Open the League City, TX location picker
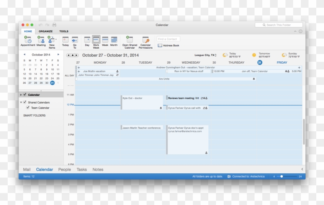The width and height of the screenshot is (324, 205). 206,55
